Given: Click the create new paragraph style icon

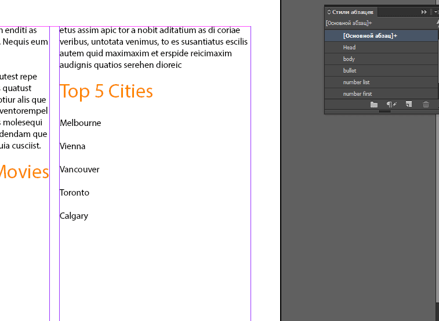Looking at the screenshot, I should point(409,104).
